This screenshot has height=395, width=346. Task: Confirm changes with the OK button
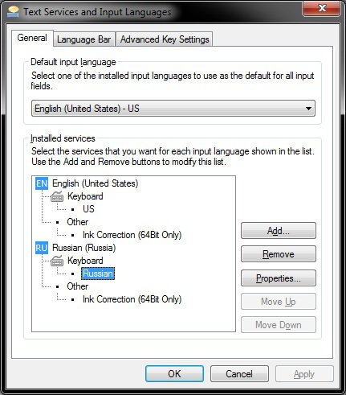tap(174, 374)
